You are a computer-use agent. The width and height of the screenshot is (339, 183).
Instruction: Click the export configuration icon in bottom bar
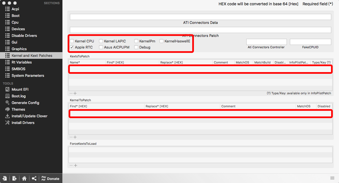tap(14, 178)
